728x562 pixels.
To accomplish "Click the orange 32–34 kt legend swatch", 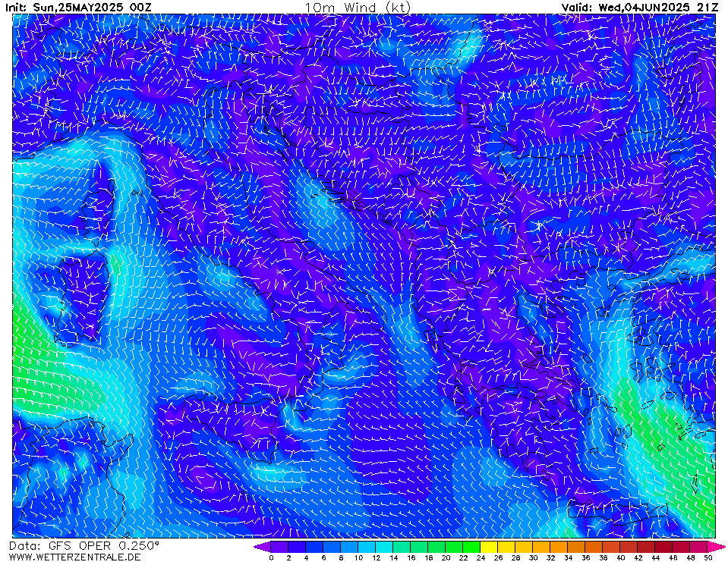I will (x=559, y=547).
